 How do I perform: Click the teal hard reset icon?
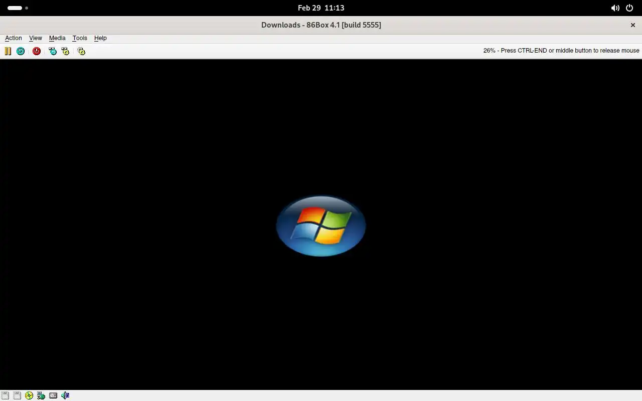[x=21, y=51]
